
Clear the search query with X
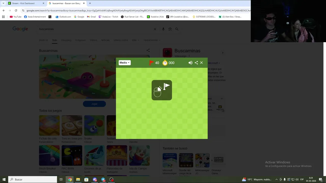point(155,29)
